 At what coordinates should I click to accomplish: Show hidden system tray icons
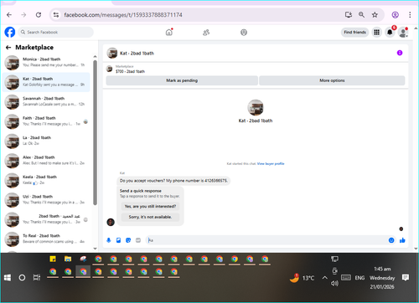click(x=324, y=278)
